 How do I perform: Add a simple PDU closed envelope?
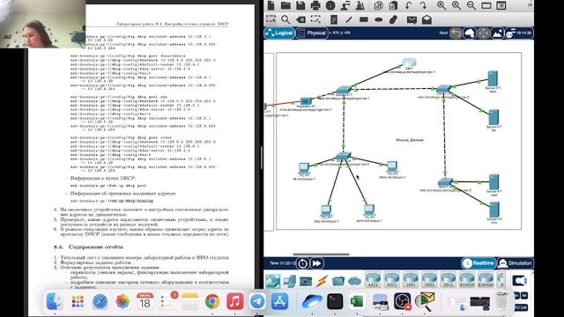pyautogui.click(x=412, y=19)
